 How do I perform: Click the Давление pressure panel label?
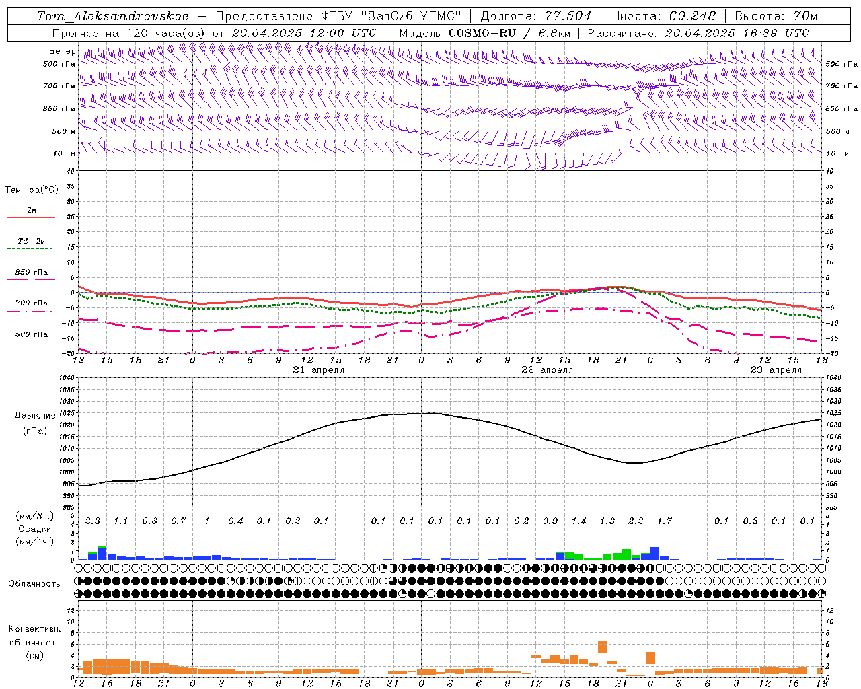pyautogui.click(x=35, y=416)
